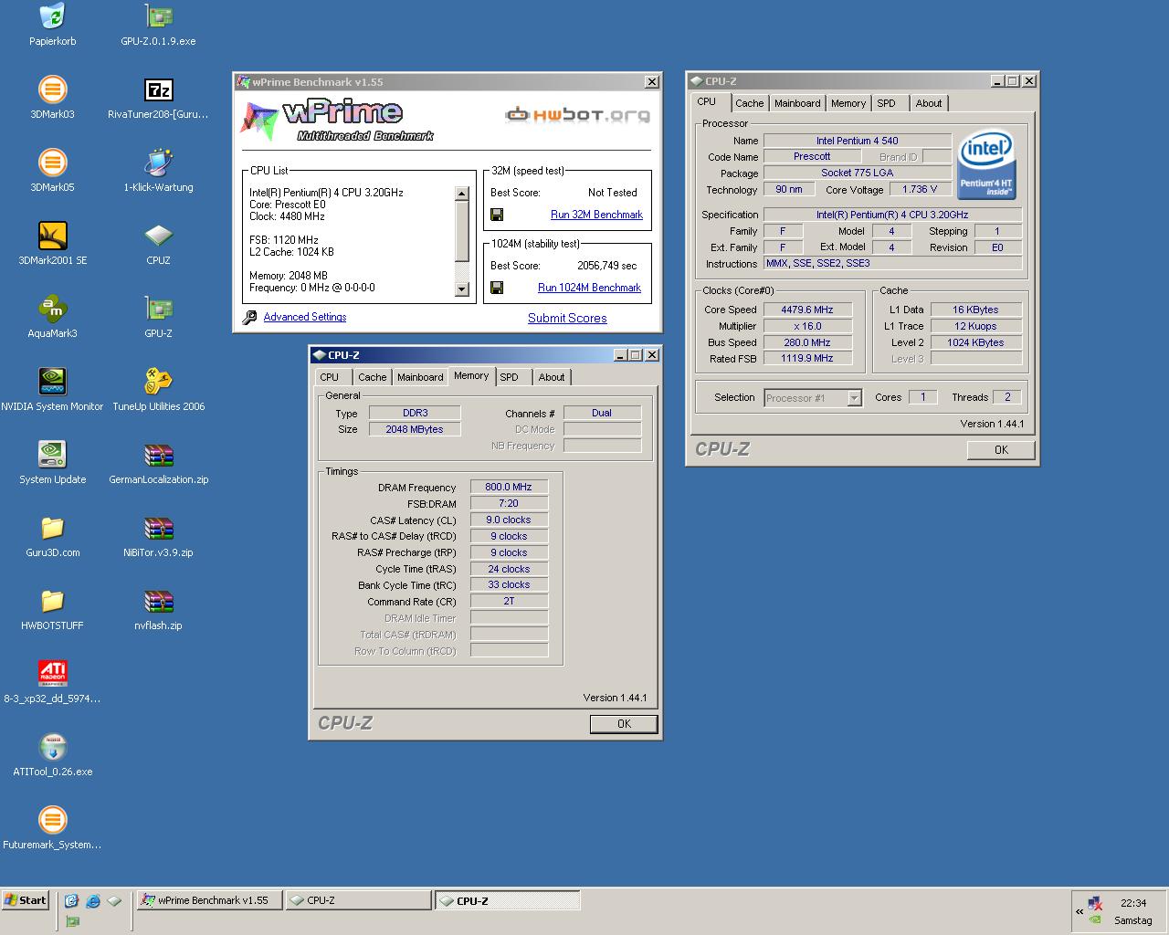Launch ATITool_0.26.exe icon
1169x935 pixels.
point(52,747)
